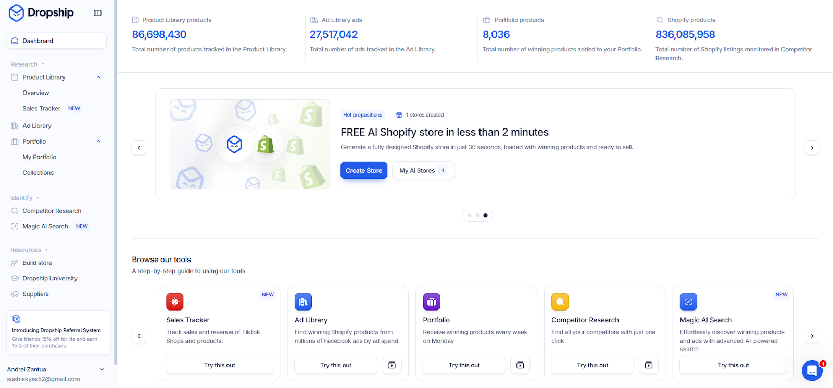This screenshot has width=833, height=388.
Task: Click the red Sales Tracker tool icon
Action: point(175,302)
